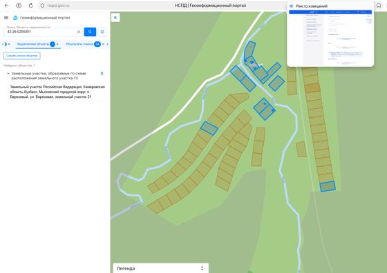Open the advanced search icon beside the magnifier
387x273 pixels.
[102, 32]
